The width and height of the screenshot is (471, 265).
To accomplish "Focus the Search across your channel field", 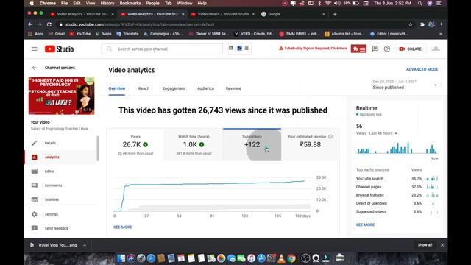I will pos(162,49).
